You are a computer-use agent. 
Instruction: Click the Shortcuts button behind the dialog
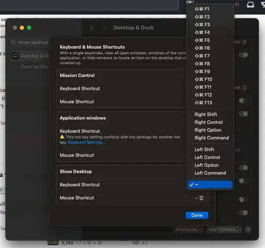(188, 229)
